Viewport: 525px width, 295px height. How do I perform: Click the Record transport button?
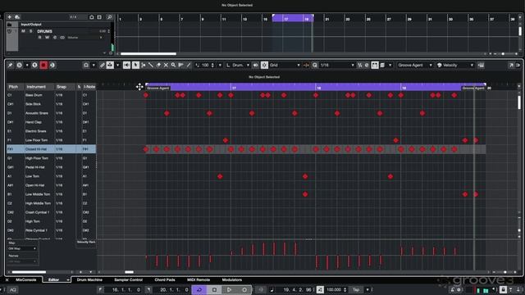(x=244, y=289)
